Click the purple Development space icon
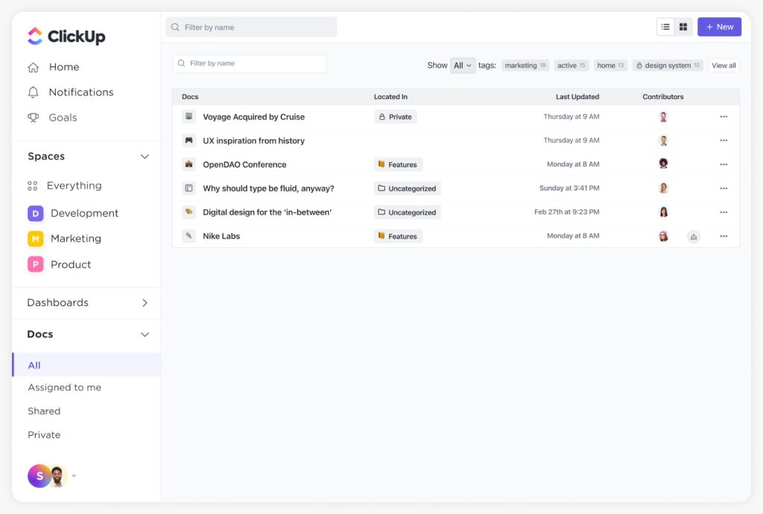Image resolution: width=763 pixels, height=514 pixels. (x=35, y=213)
